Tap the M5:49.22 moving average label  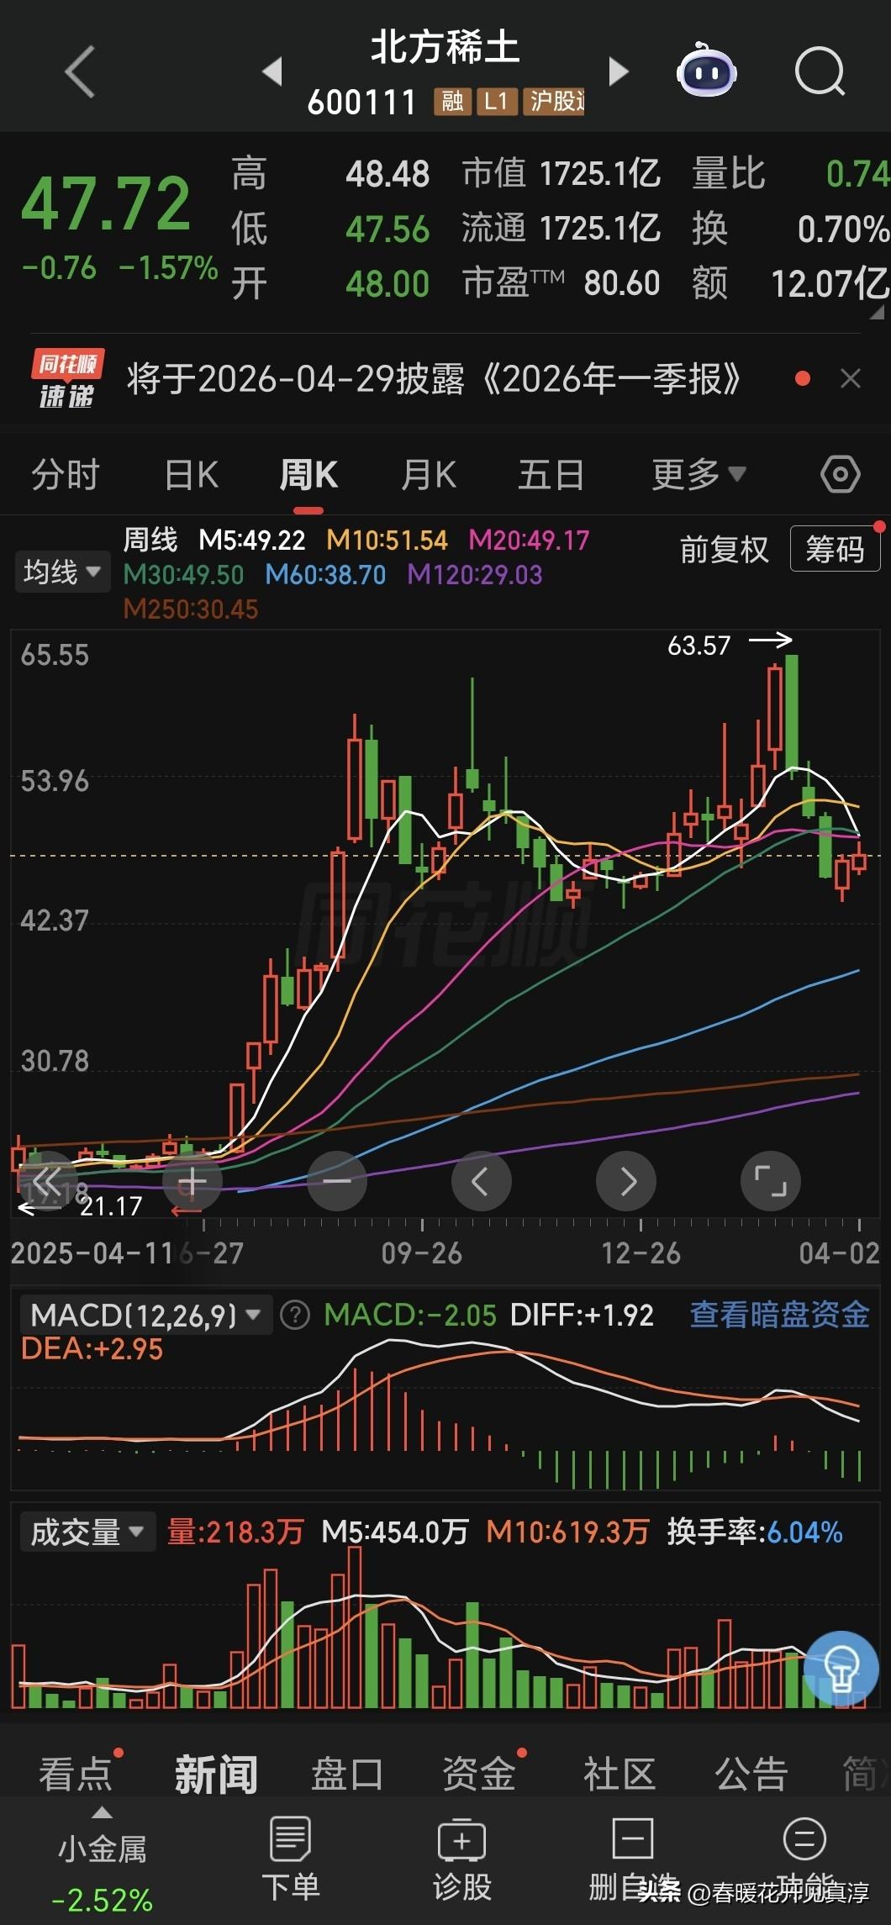[251, 540]
